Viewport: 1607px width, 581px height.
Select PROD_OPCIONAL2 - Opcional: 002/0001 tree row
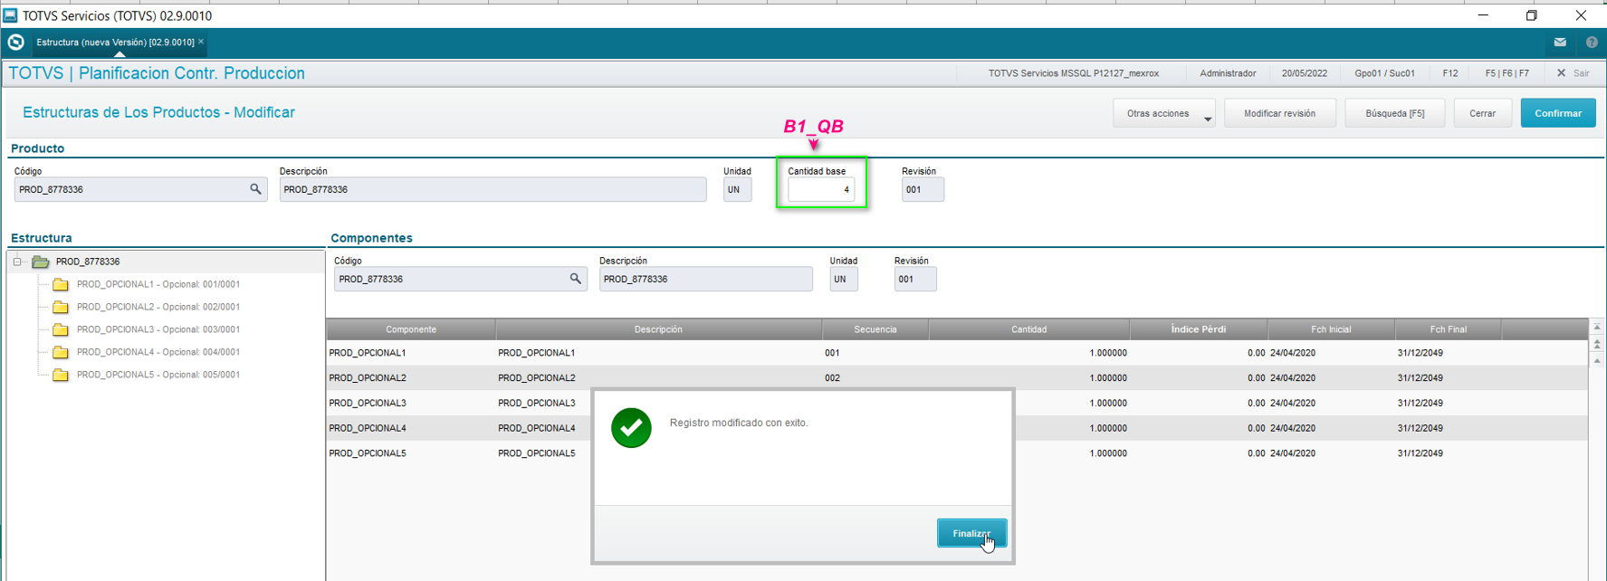point(158,307)
